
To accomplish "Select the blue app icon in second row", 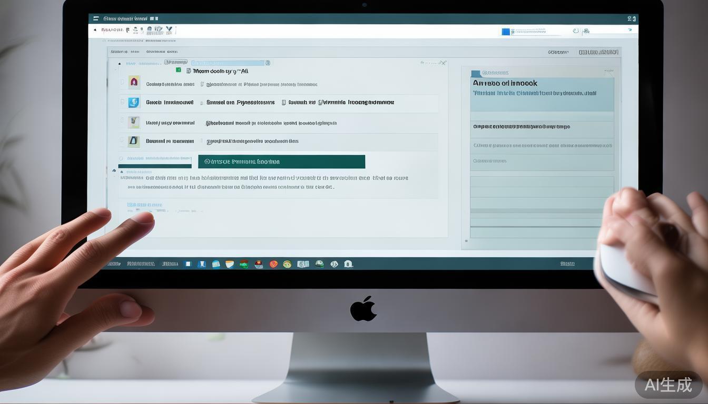I will click(134, 102).
